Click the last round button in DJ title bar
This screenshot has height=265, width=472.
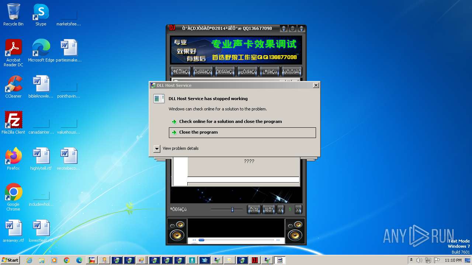point(301,28)
